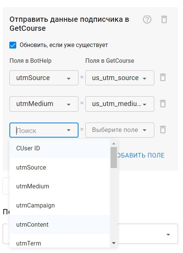Open the us_utm_medium GetCourse field dropdown
The height and width of the screenshot is (253, 183).
pos(120,104)
